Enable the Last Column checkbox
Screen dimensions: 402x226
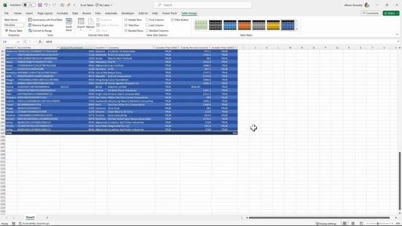147,25
